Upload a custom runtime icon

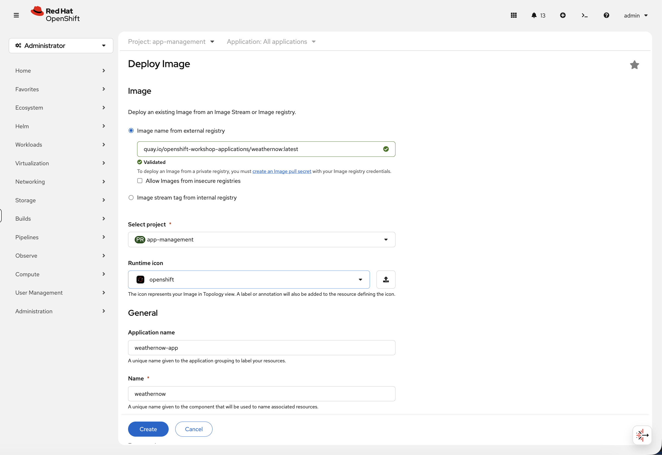point(386,279)
